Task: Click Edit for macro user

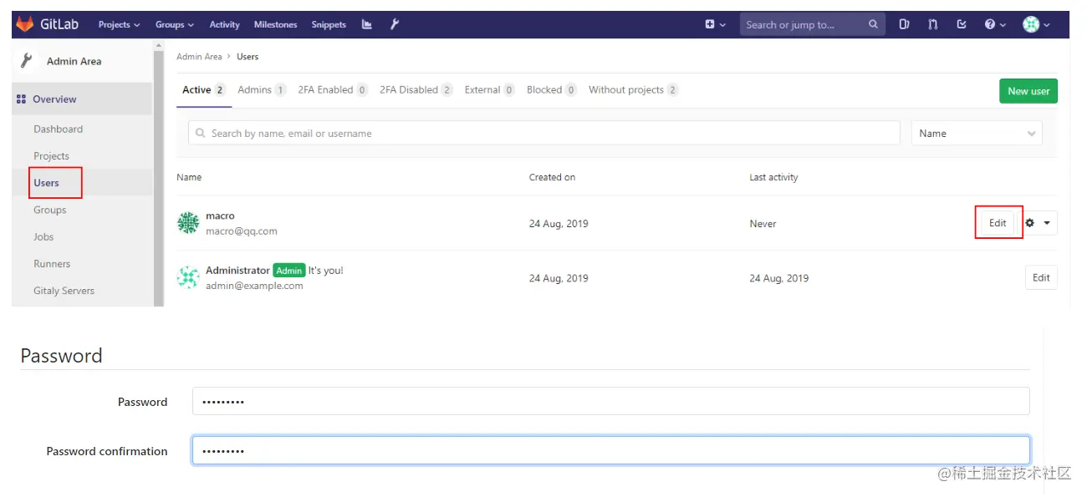Action: pyautogui.click(x=998, y=223)
